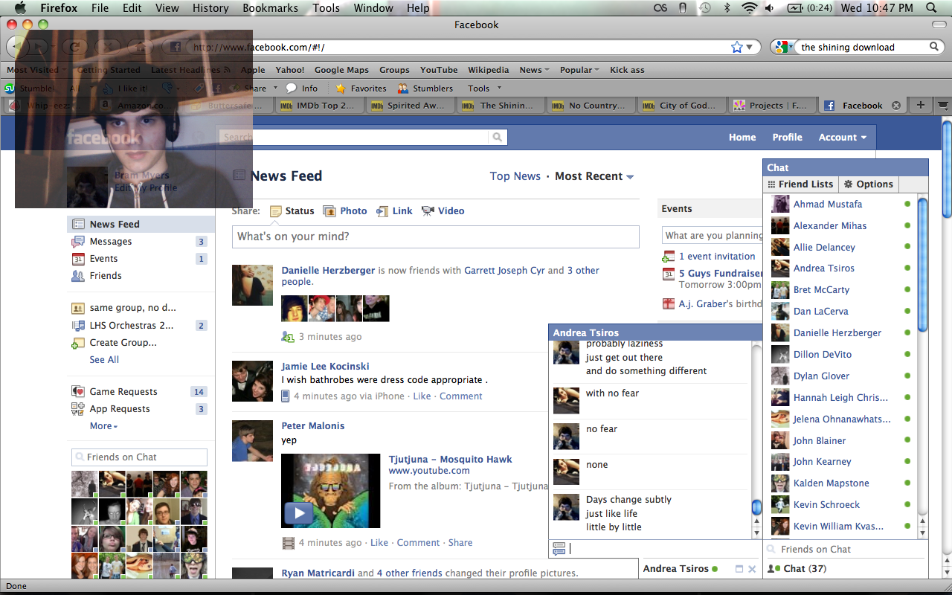Open chat with Bret McCarty
Image resolution: width=952 pixels, height=595 pixels.
pyautogui.click(x=821, y=290)
